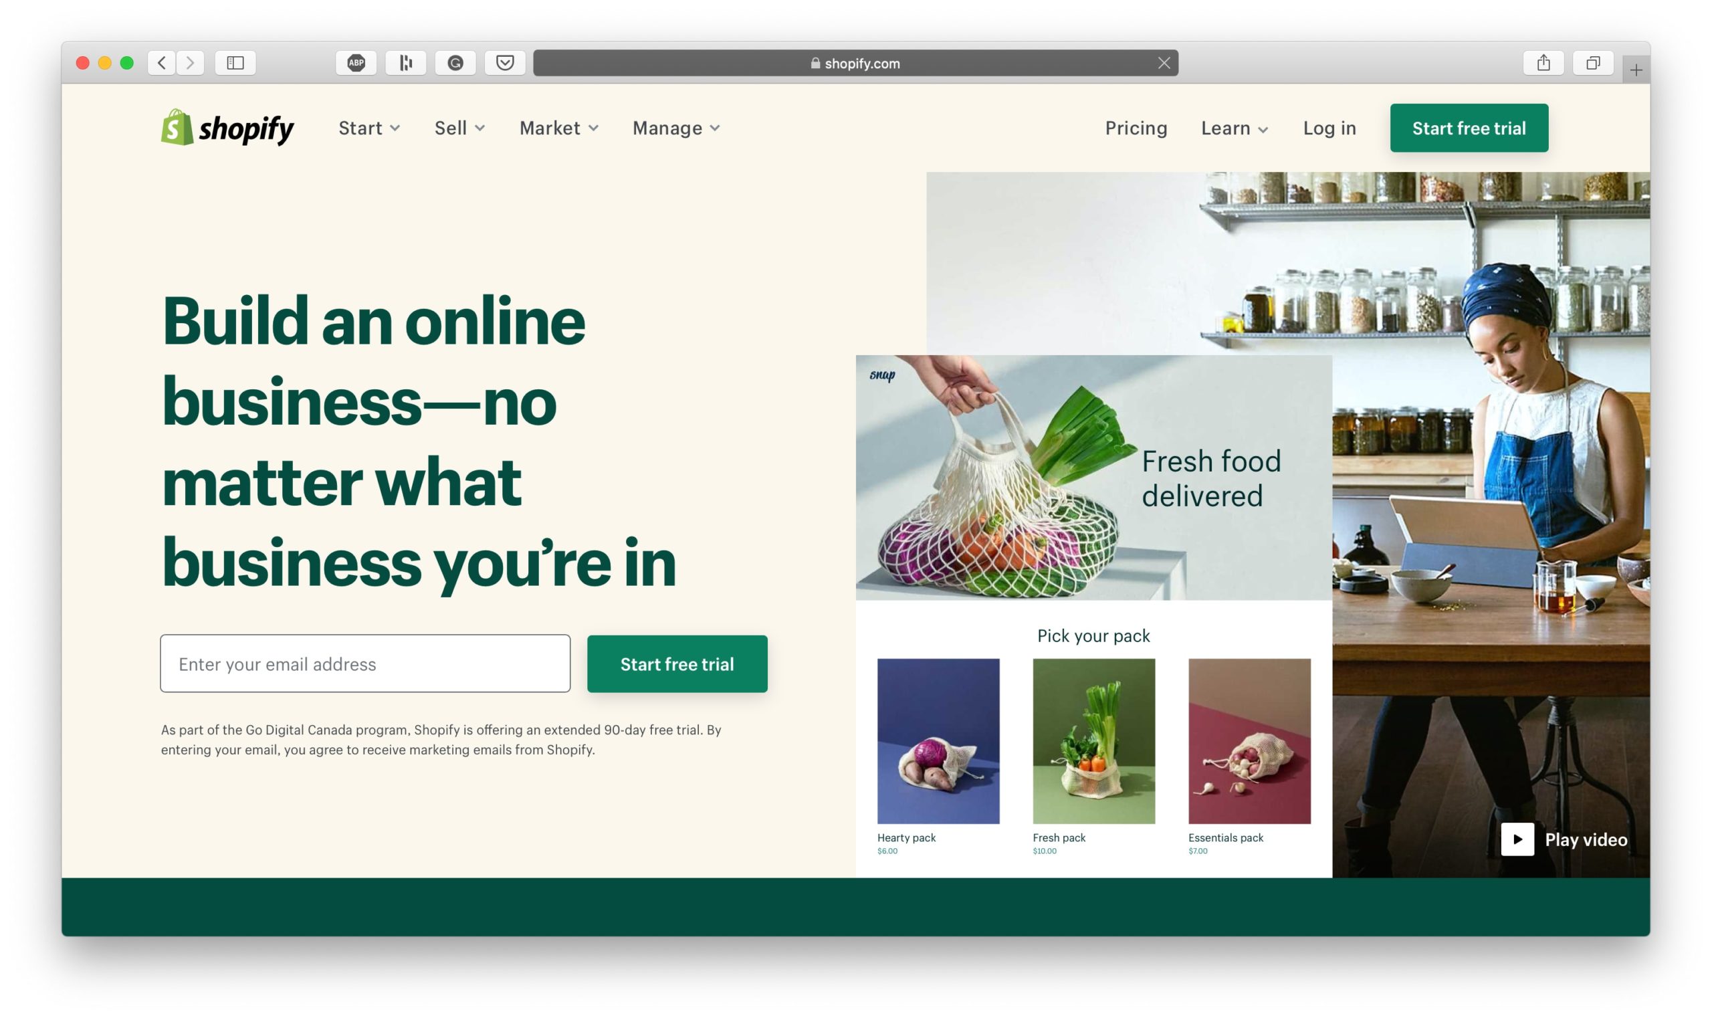1712x1018 pixels.
Task: Expand the Sell navigation dropdown
Action: click(459, 127)
